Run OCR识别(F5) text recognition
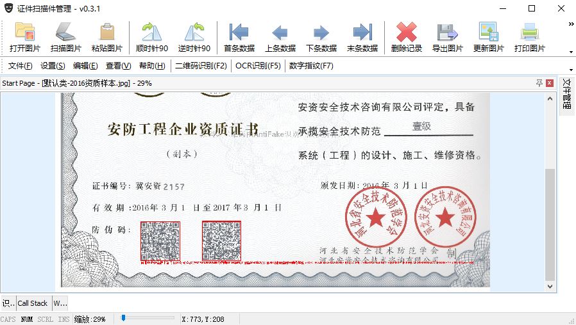 [x=258, y=66]
